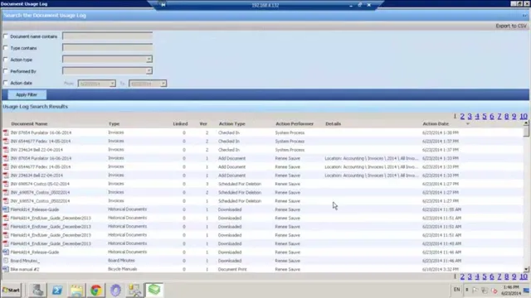Open the Windows Start menu

[11, 290]
